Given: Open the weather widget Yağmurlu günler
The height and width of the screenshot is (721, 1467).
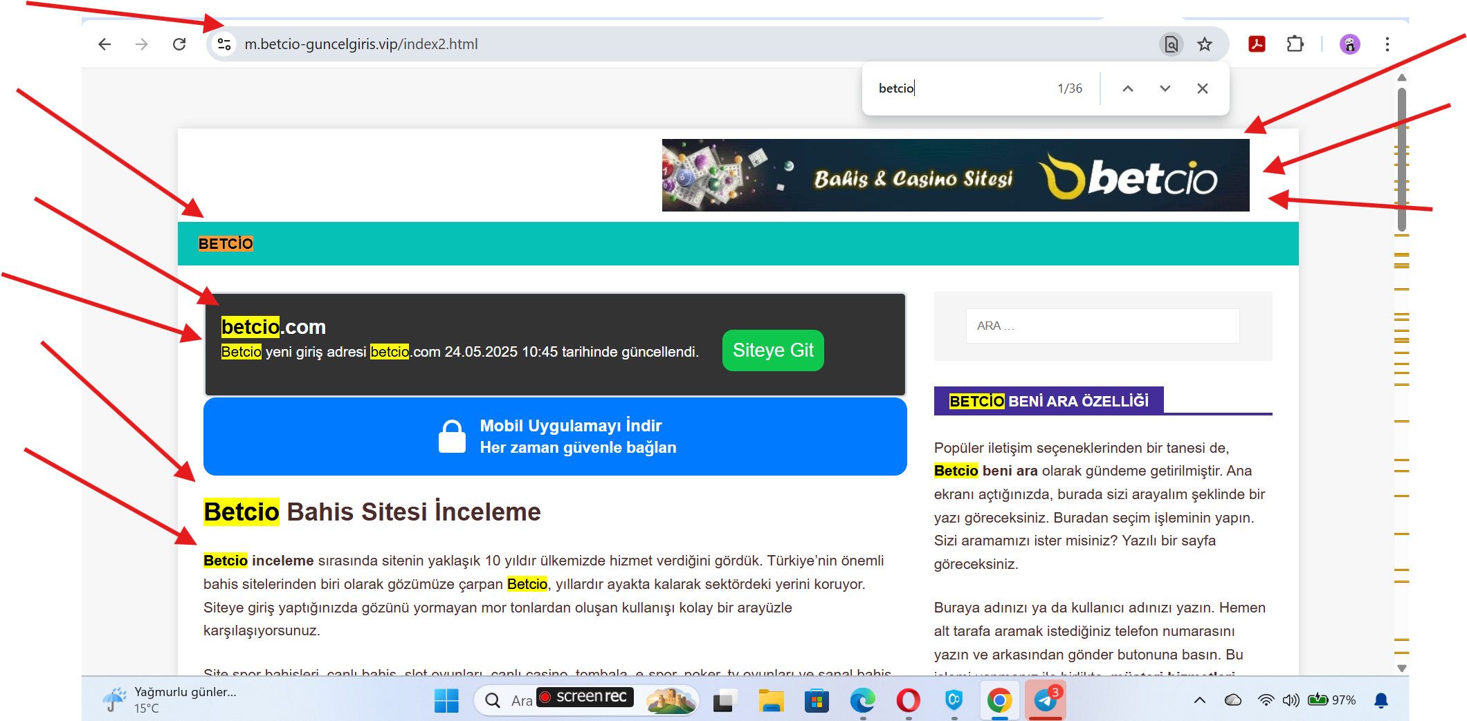Looking at the screenshot, I should pos(170,700).
